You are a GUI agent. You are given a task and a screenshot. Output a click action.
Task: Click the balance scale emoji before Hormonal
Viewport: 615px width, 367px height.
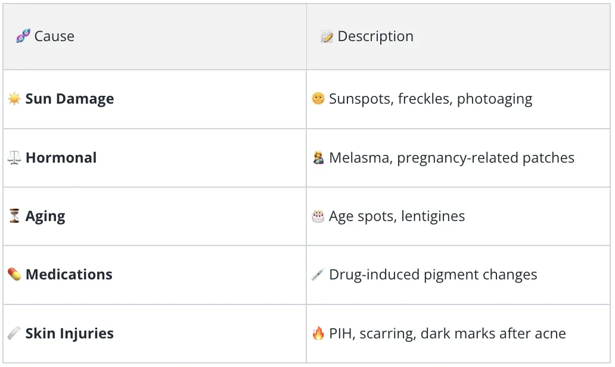14,158
